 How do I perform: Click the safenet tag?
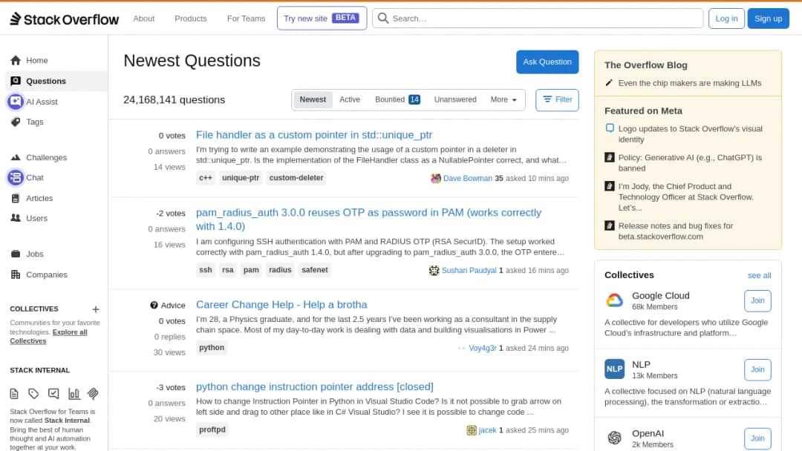[315, 270]
